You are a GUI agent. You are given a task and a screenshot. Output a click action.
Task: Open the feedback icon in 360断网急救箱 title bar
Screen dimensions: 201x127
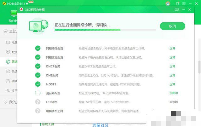click(177, 9)
